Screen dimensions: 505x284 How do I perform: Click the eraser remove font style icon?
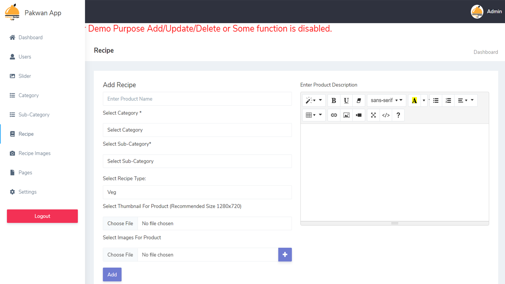click(x=359, y=101)
